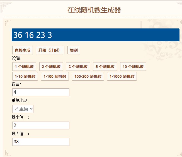Set range with 1-100 随机数 button

[55, 76]
